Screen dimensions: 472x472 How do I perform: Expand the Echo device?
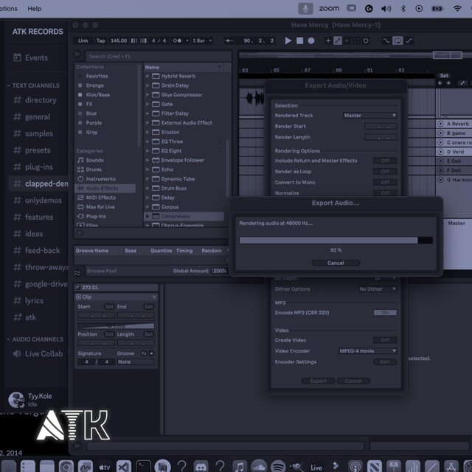click(147, 170)
